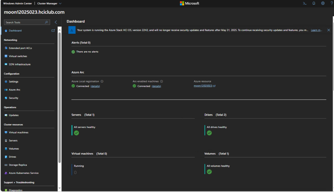Viewport: 334px width, 192px height.
Task: Open the PowerShell console icon
Action: [305, 3]
